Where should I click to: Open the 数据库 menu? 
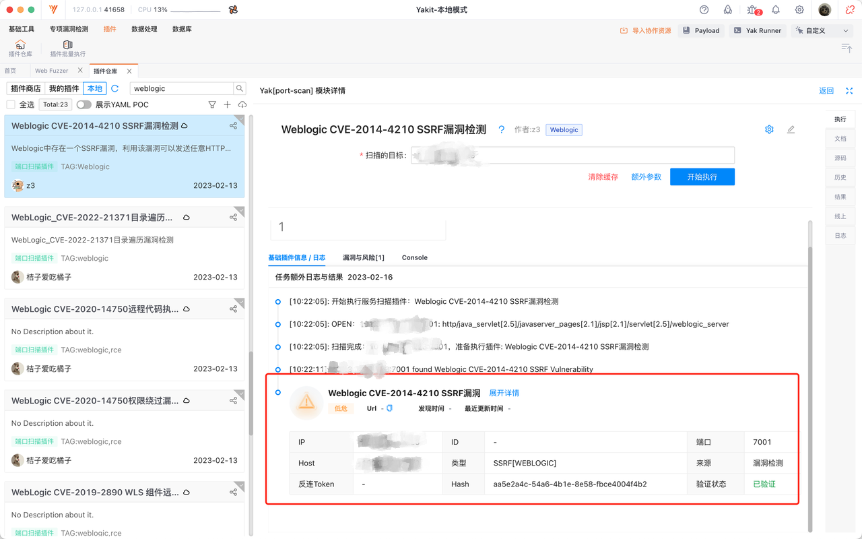(x=182, y=29)
